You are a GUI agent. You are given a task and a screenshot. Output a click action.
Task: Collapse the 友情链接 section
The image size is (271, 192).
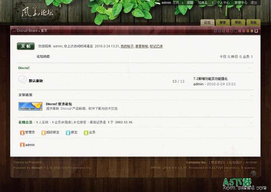251,95
